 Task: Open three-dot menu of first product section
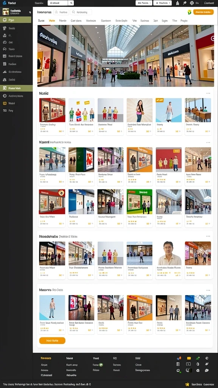coord(208,93)
